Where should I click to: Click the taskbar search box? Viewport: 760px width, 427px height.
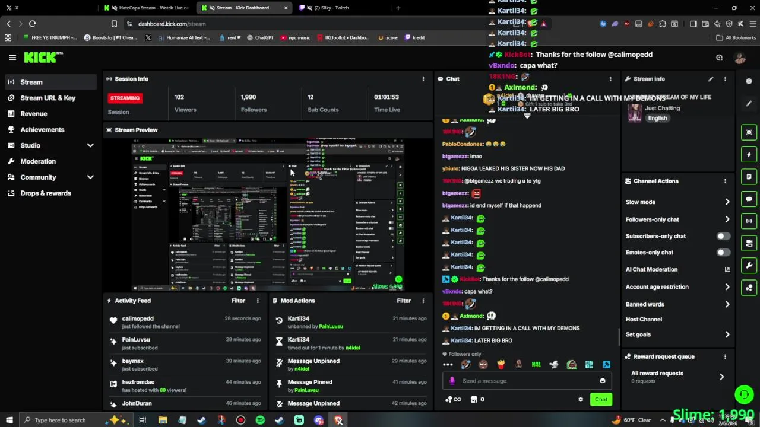[x=78, y=420]
